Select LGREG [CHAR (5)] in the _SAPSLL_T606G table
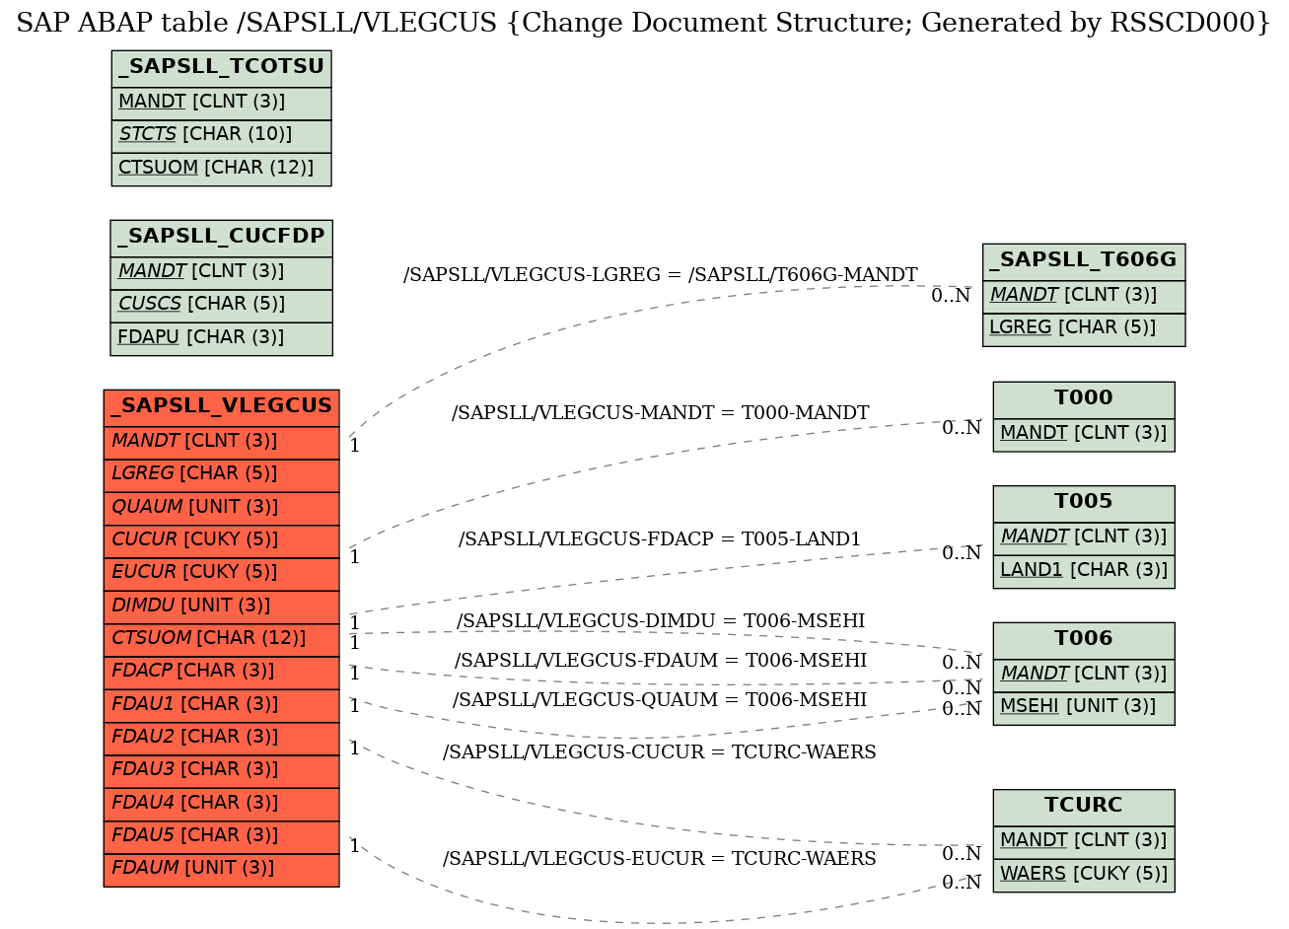Image resolution: width=1289 pixels, height=929 pixels. click(x=1084, y=329)
